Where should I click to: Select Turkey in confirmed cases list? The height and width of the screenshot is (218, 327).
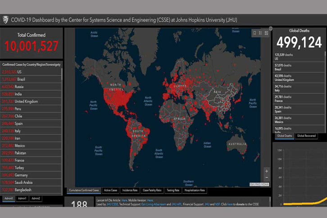[31, 168]
